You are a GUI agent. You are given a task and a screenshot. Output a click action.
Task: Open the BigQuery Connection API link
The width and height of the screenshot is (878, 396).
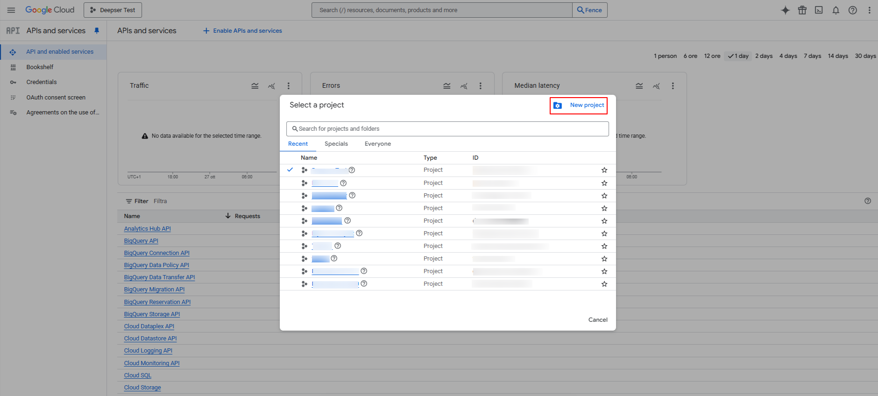point(157,253)
